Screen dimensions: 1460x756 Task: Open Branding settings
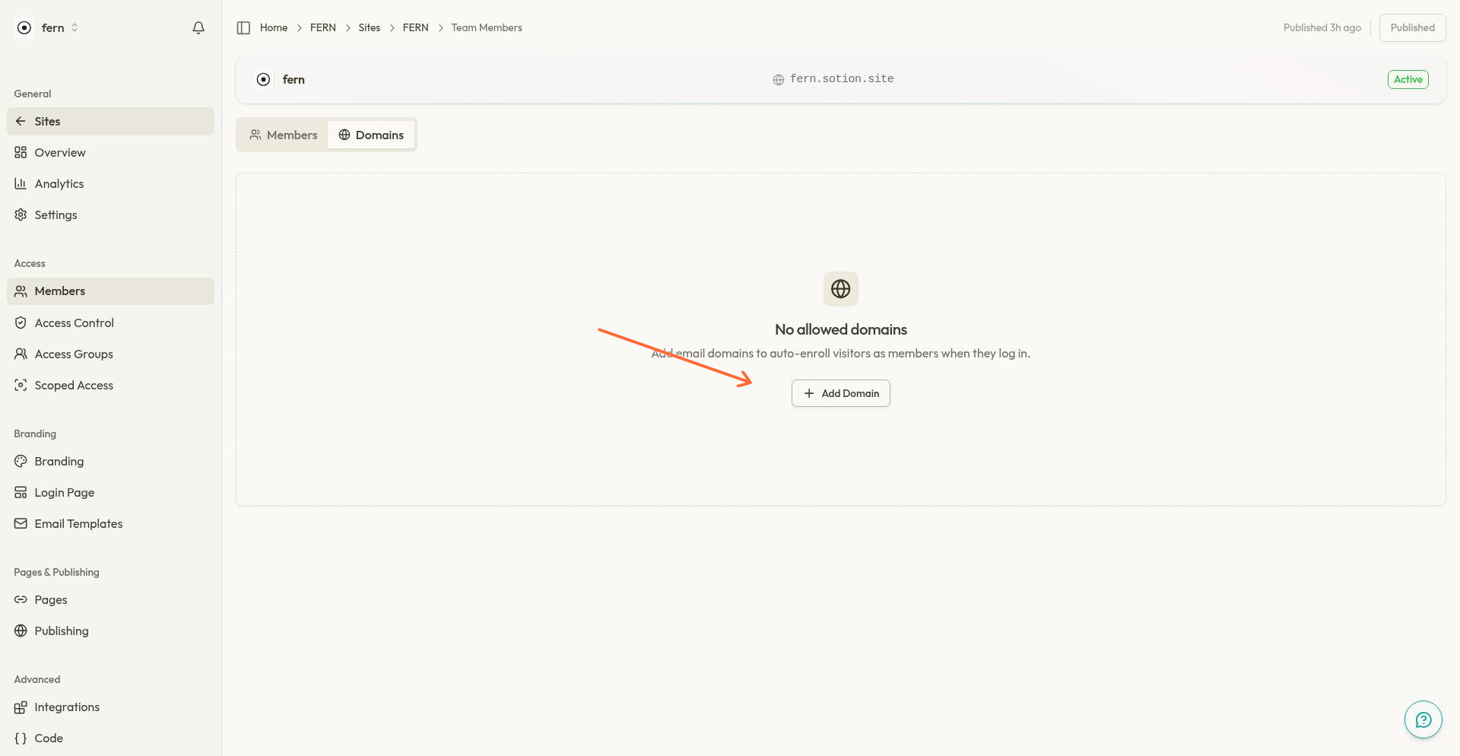tap(110, 461)
